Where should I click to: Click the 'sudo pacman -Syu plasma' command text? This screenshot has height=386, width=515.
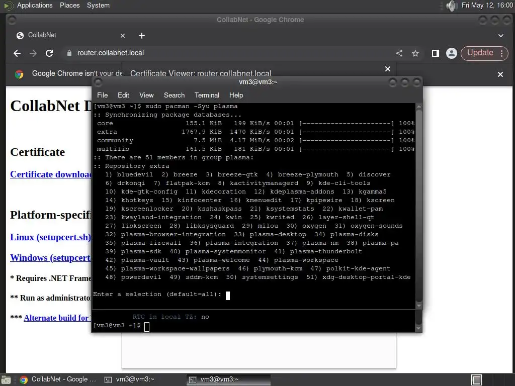click(192, 107)
